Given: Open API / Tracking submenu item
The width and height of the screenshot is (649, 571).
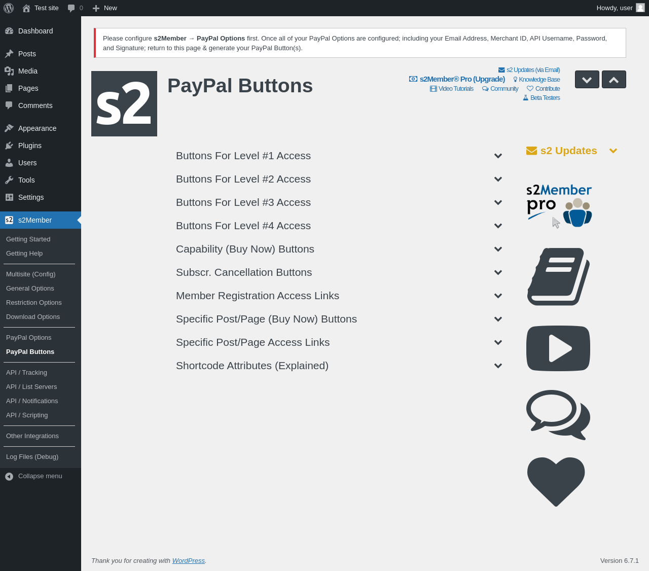Looking at the screenshot, I should pyautogui.click(x=41, y=373).
